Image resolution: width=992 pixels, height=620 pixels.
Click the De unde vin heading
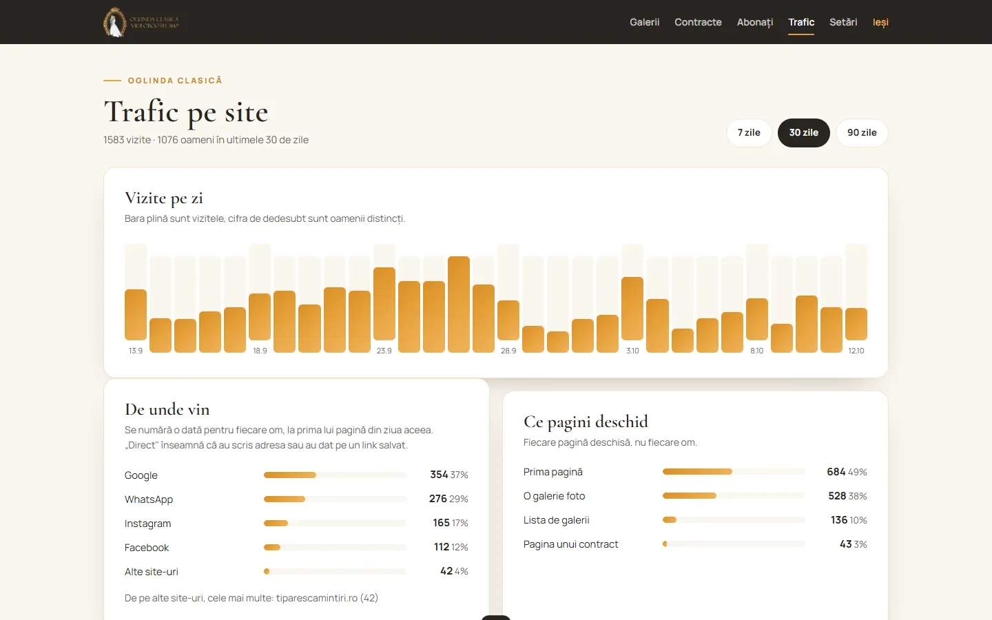(167, 409)
